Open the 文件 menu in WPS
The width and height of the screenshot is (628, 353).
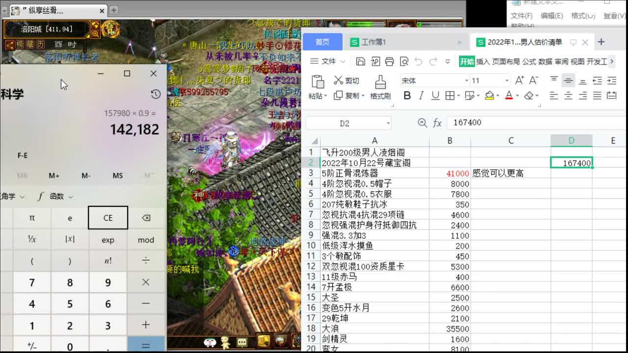coord(328,61)
